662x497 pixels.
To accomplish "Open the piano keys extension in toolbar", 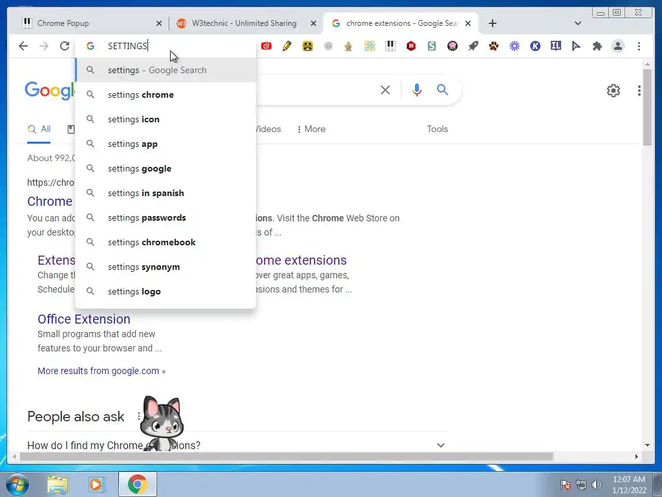I will (390, 46).
